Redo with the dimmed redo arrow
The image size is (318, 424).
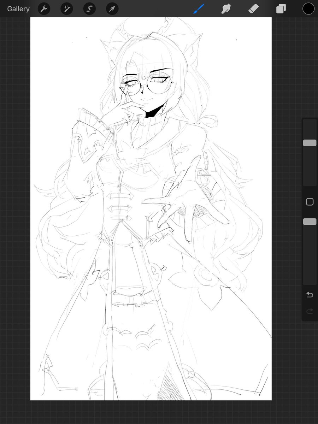(x=310, y=311)
